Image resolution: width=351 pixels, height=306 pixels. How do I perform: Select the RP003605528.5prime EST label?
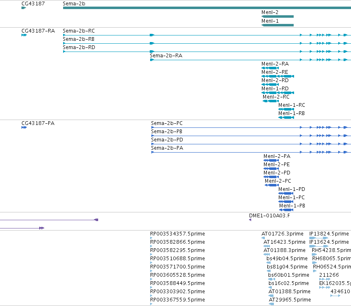click(177, 275)
